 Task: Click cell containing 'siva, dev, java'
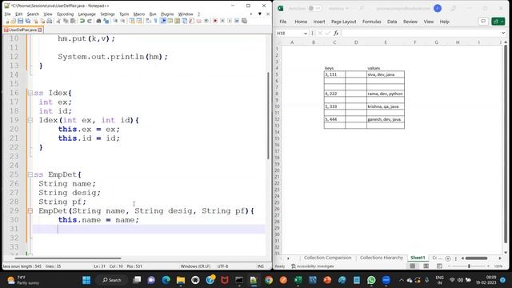(x=386, y=74)
